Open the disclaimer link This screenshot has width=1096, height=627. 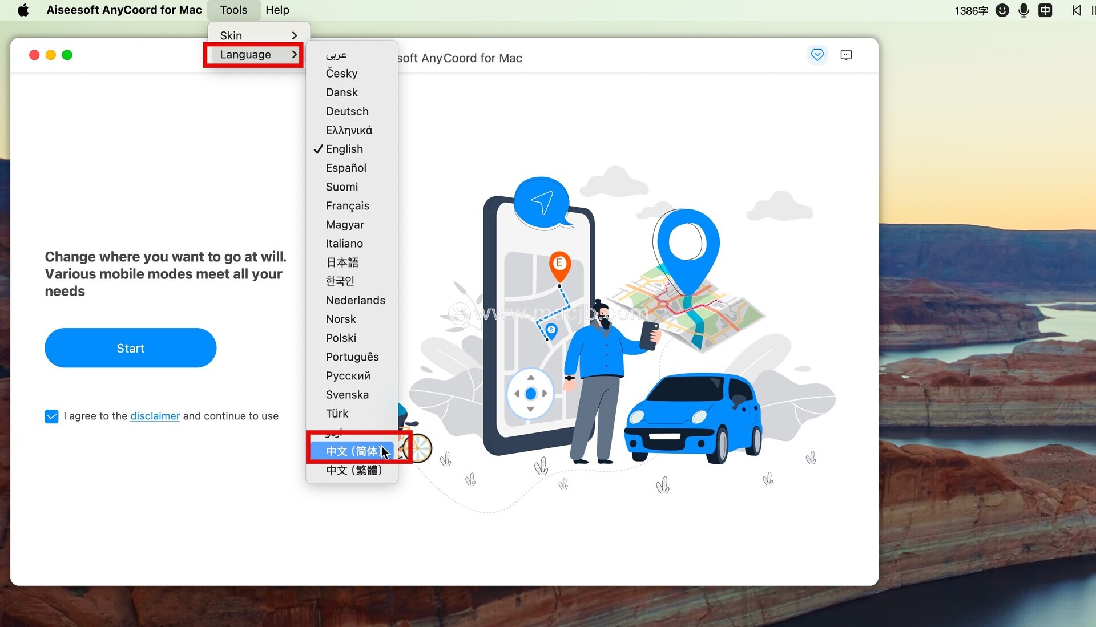tap(155, 416)
